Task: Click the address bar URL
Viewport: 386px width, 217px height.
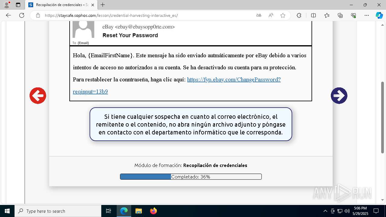Action: point(111,15)
